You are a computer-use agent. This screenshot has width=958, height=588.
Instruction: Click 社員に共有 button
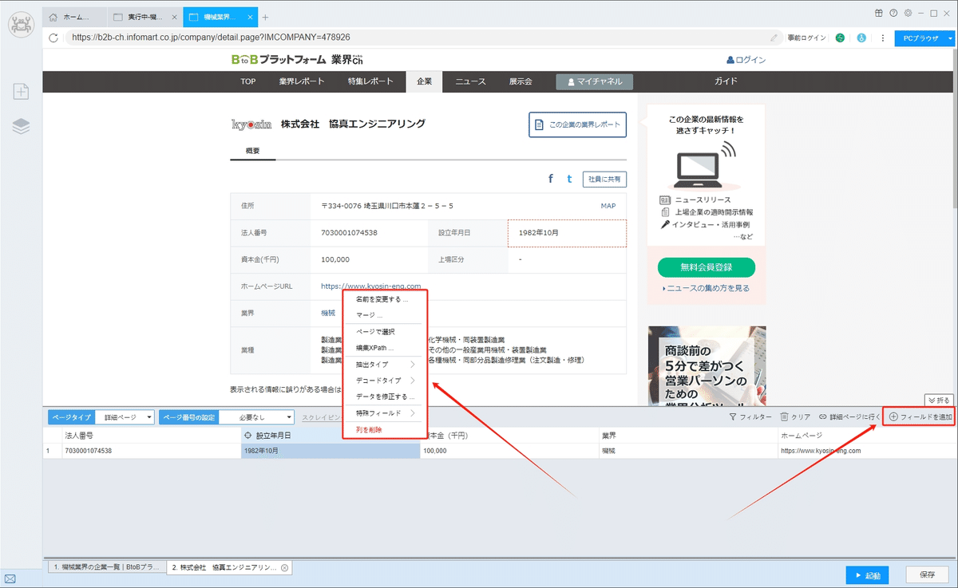604,180
